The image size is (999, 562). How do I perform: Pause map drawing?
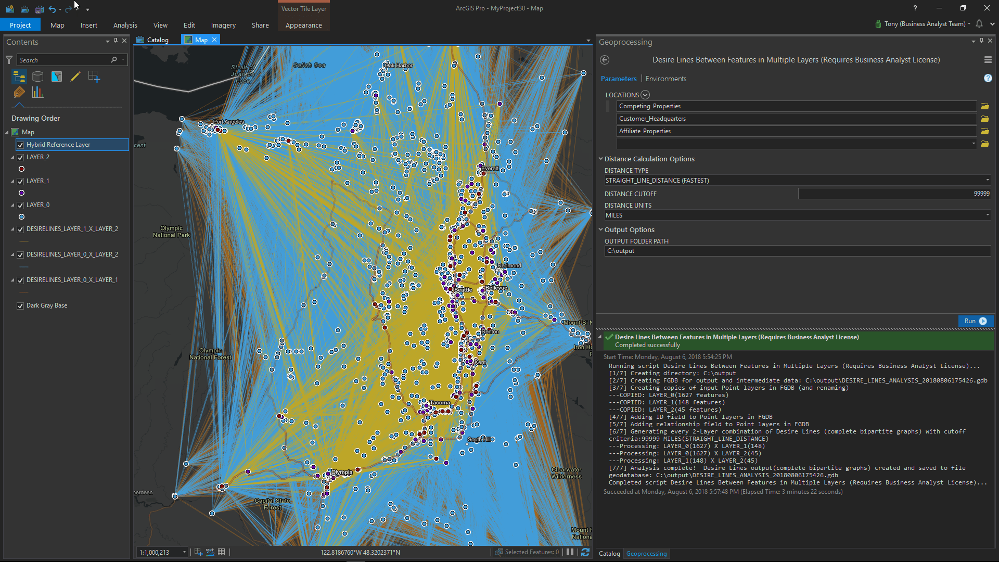coord(570,552)
